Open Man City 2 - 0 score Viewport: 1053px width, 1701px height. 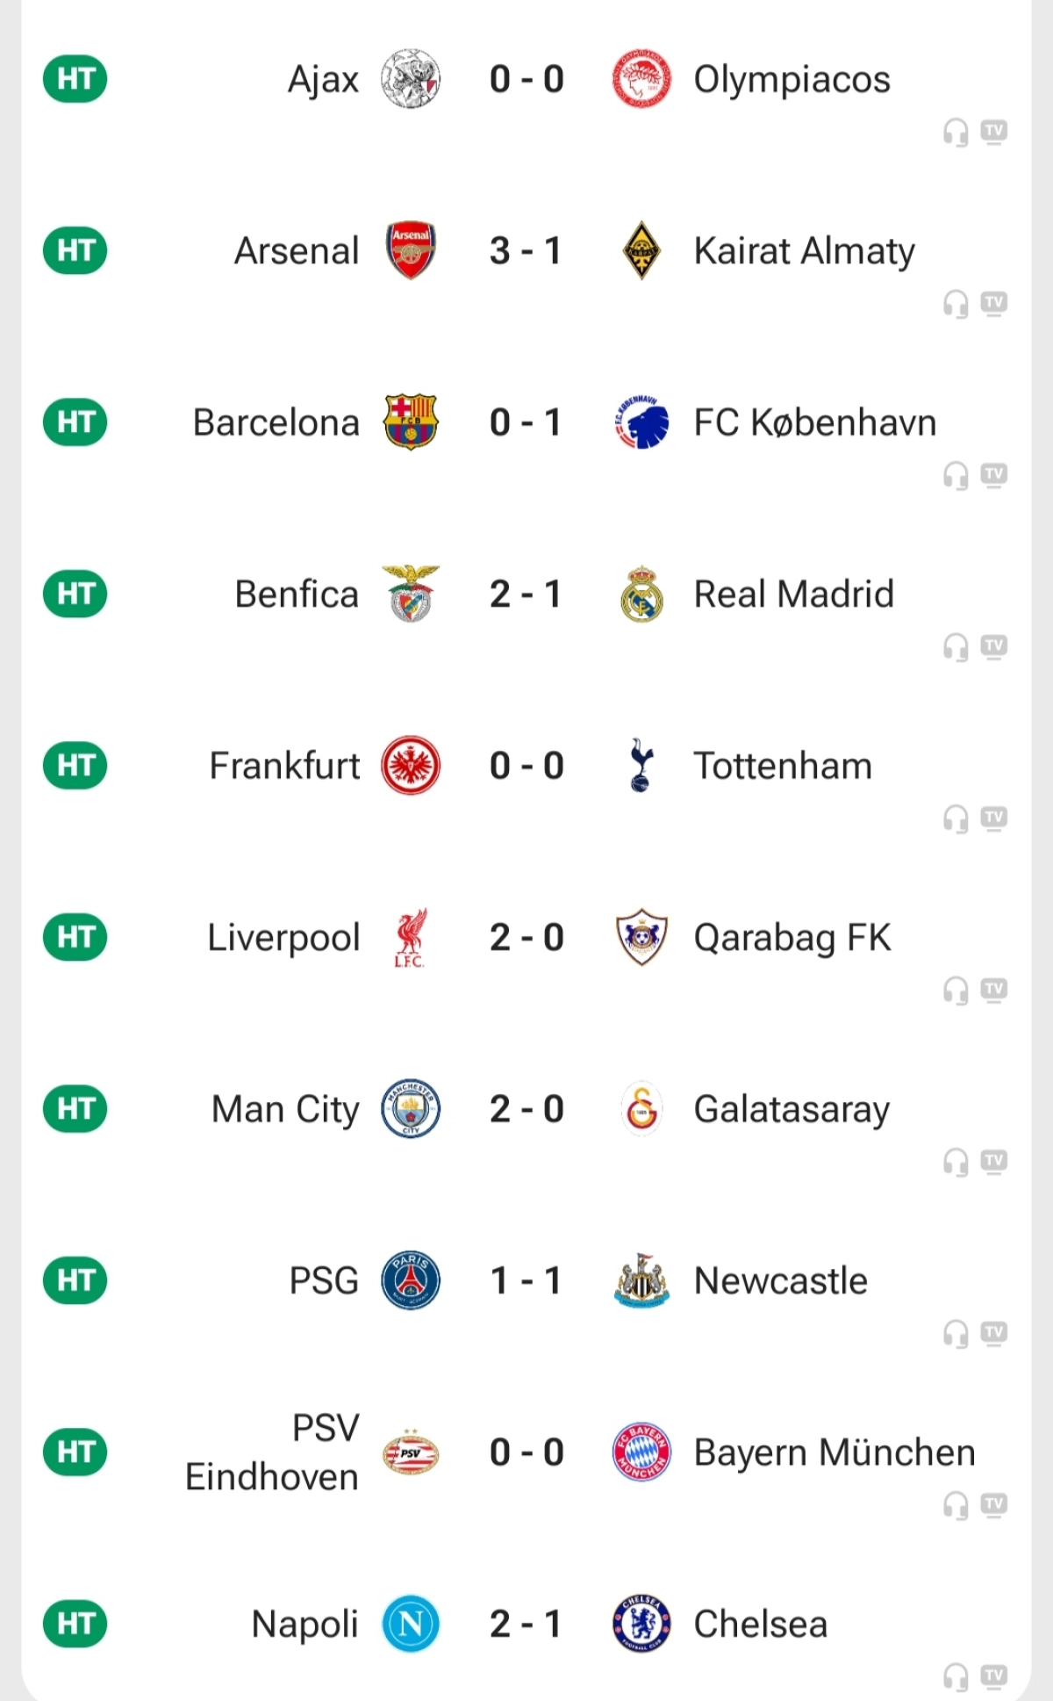pos(526,1109)
